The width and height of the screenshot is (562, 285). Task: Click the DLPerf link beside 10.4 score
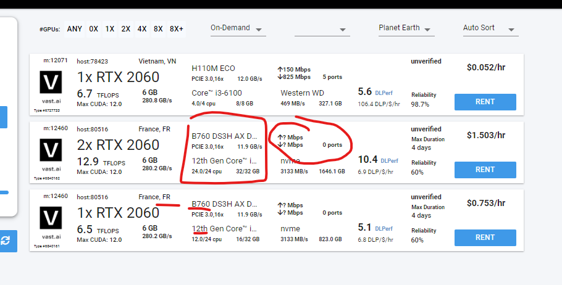tap(389, 160)
